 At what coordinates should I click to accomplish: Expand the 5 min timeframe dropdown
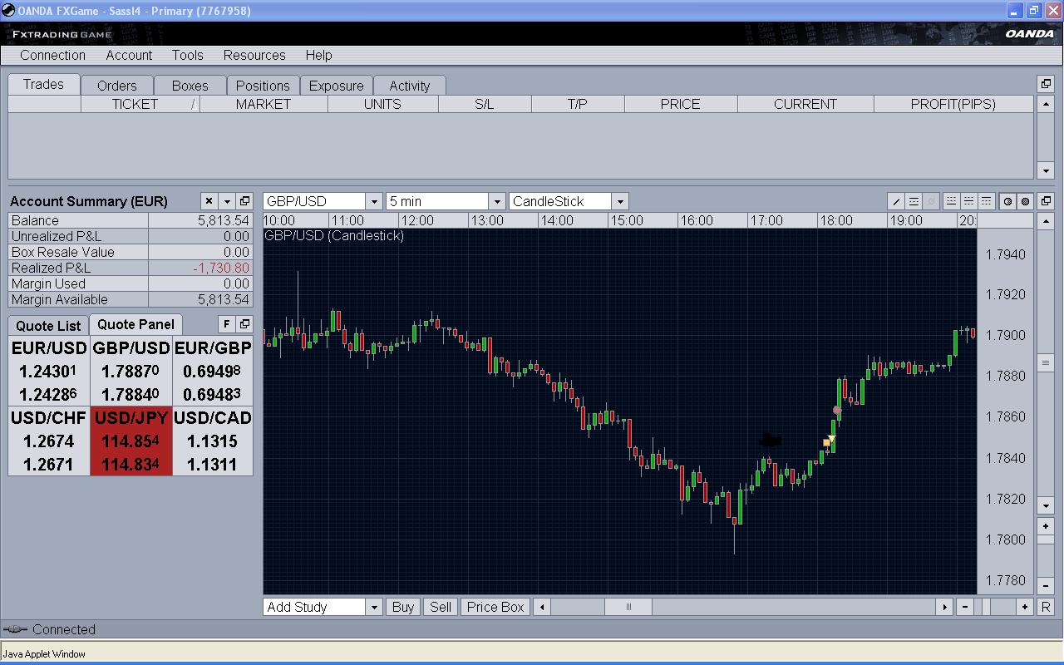pos(497,201)
